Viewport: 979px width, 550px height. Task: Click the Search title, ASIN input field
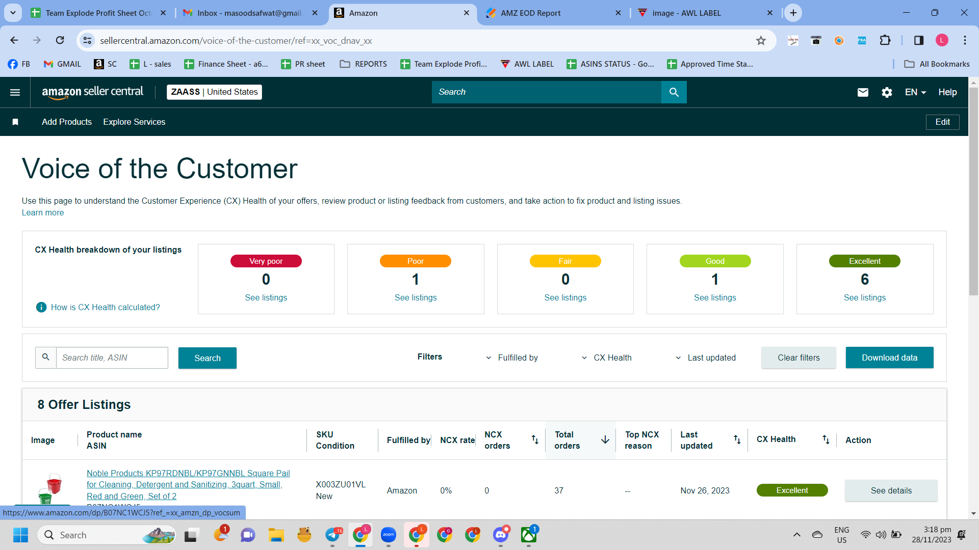click(x=112, y=358)
